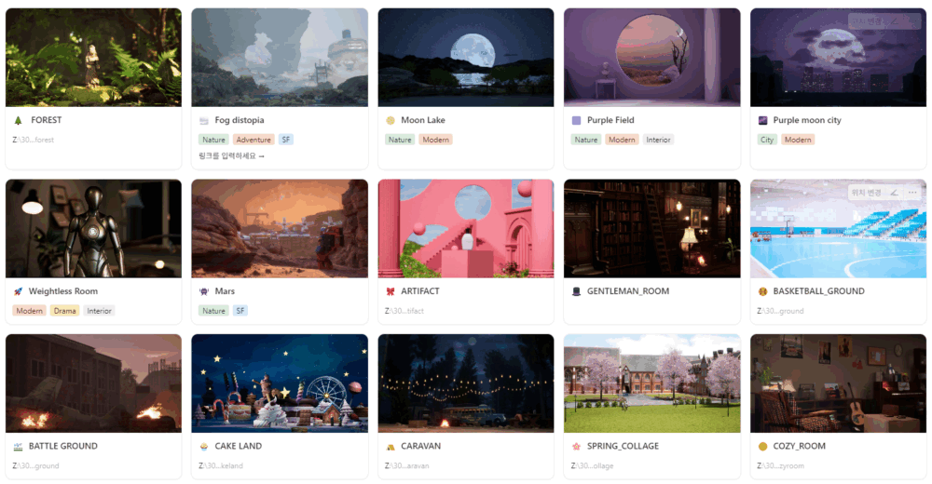
Task: Click the purple square icon beside Purple Field
Action: 576,120
